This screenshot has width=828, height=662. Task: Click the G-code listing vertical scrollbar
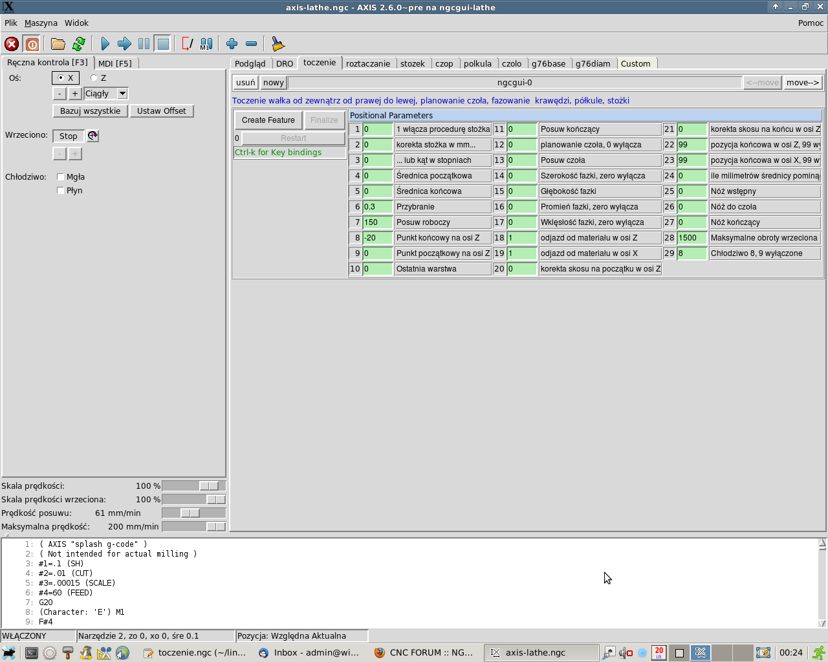(x=822, y=583)
